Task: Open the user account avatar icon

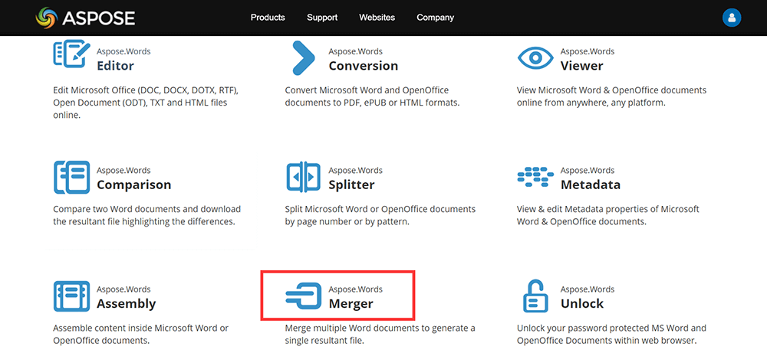Action: tap(732, 18)
